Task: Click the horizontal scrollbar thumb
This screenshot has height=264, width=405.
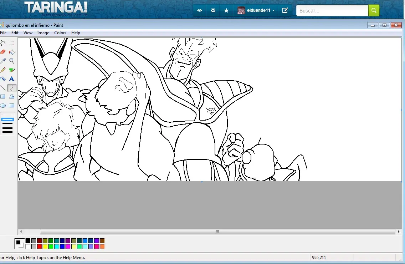Action: coord(217,232)
